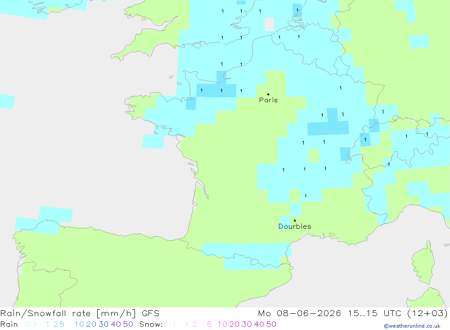Click the Dourbies location dot marker

tap(295, 221)
